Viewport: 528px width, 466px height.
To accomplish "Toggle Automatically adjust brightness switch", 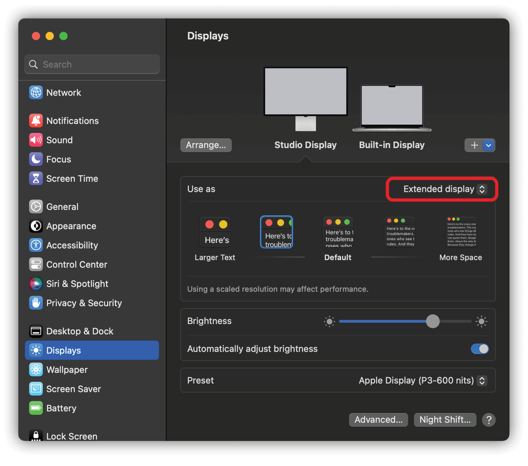I will tap(480, 349).
